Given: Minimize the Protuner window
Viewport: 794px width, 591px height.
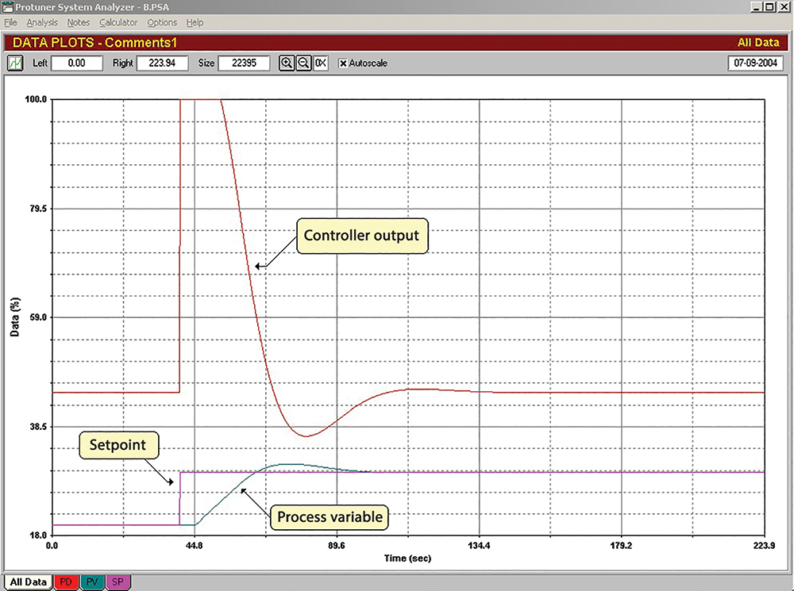Looking at the screenshot, I should (757, 6).
